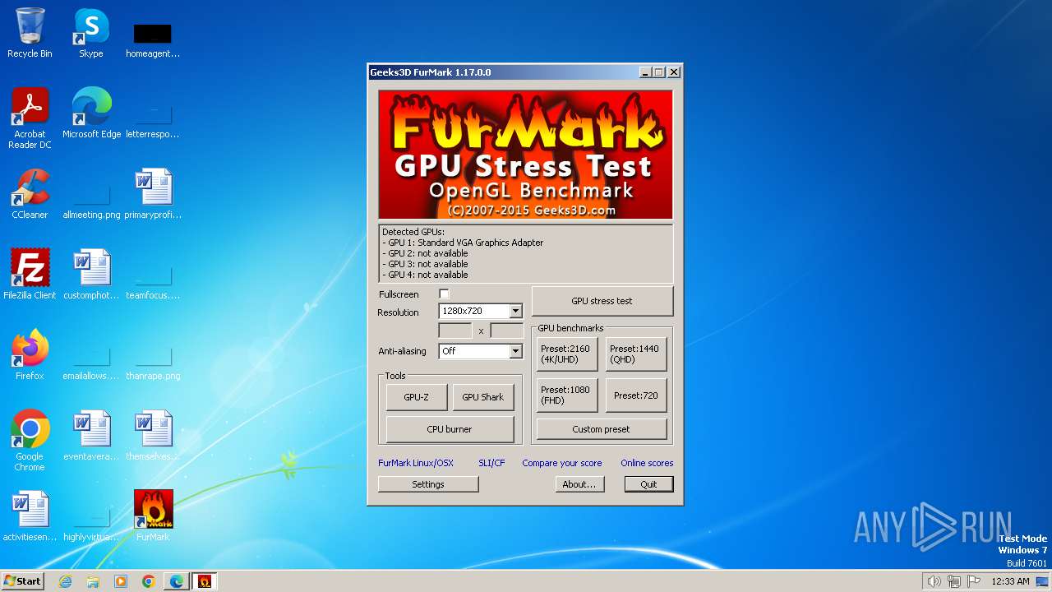Show the taskbar clock at 12:33 AM
Viewport: 1052px width, 592px height.
pos(1010,581)
